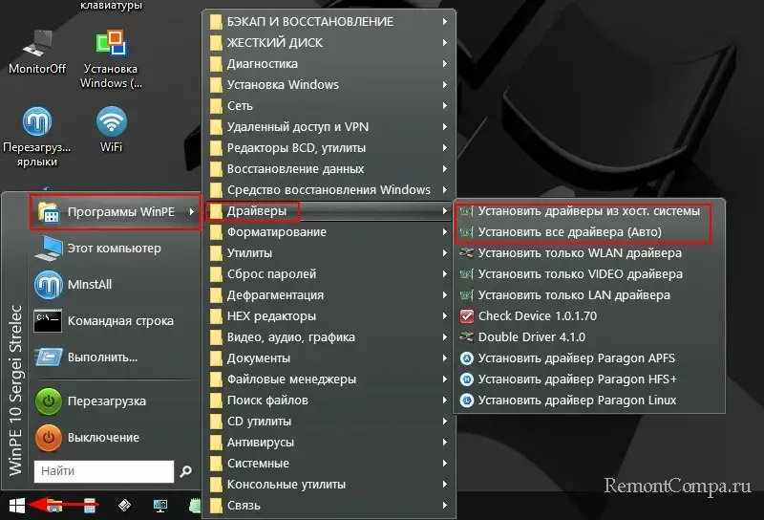Select Установить только LAN драйвера
This screenshot has width=764, height=520.
pos(588,295)
